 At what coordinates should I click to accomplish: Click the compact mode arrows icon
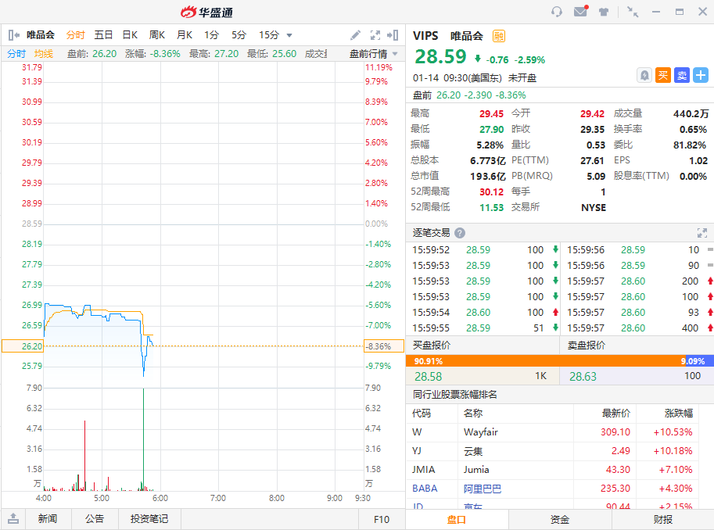(633, 12)
